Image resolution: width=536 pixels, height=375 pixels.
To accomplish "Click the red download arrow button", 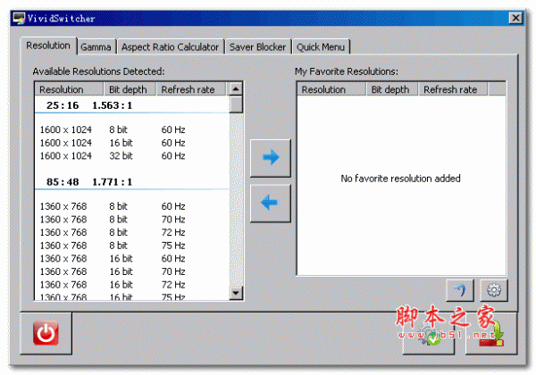I will tap(491, 334).
